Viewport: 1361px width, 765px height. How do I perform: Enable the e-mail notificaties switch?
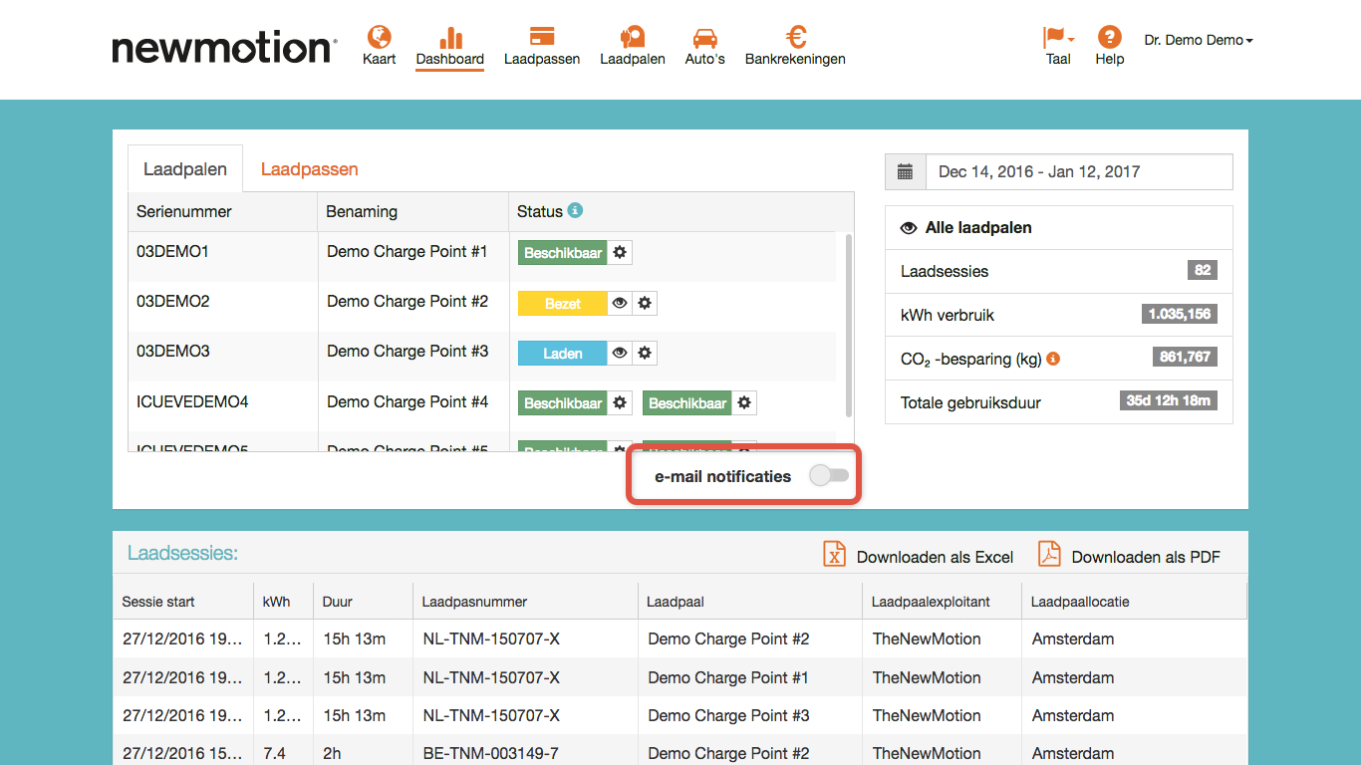(829, 475)
